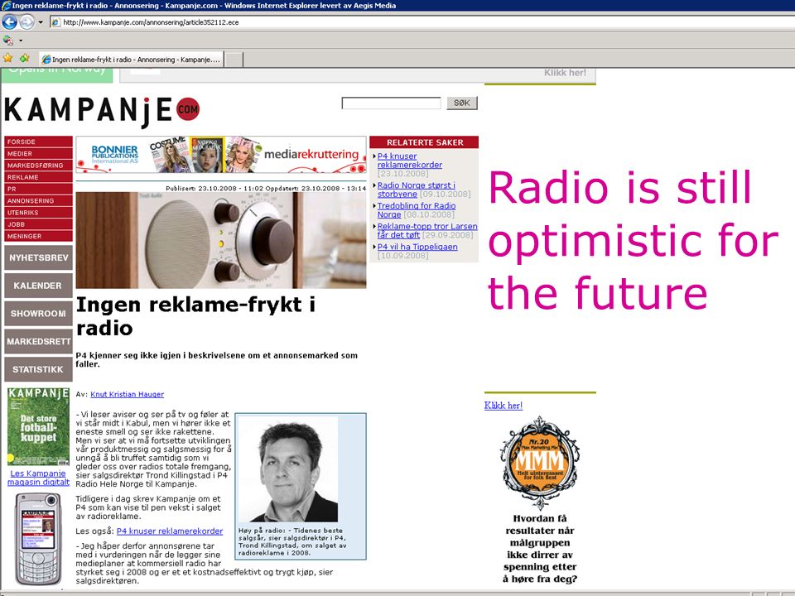Click the 'Hvordan få resultater' ad text
The height and width of the screenshot is (596, 795).
(x=540, y=549)
